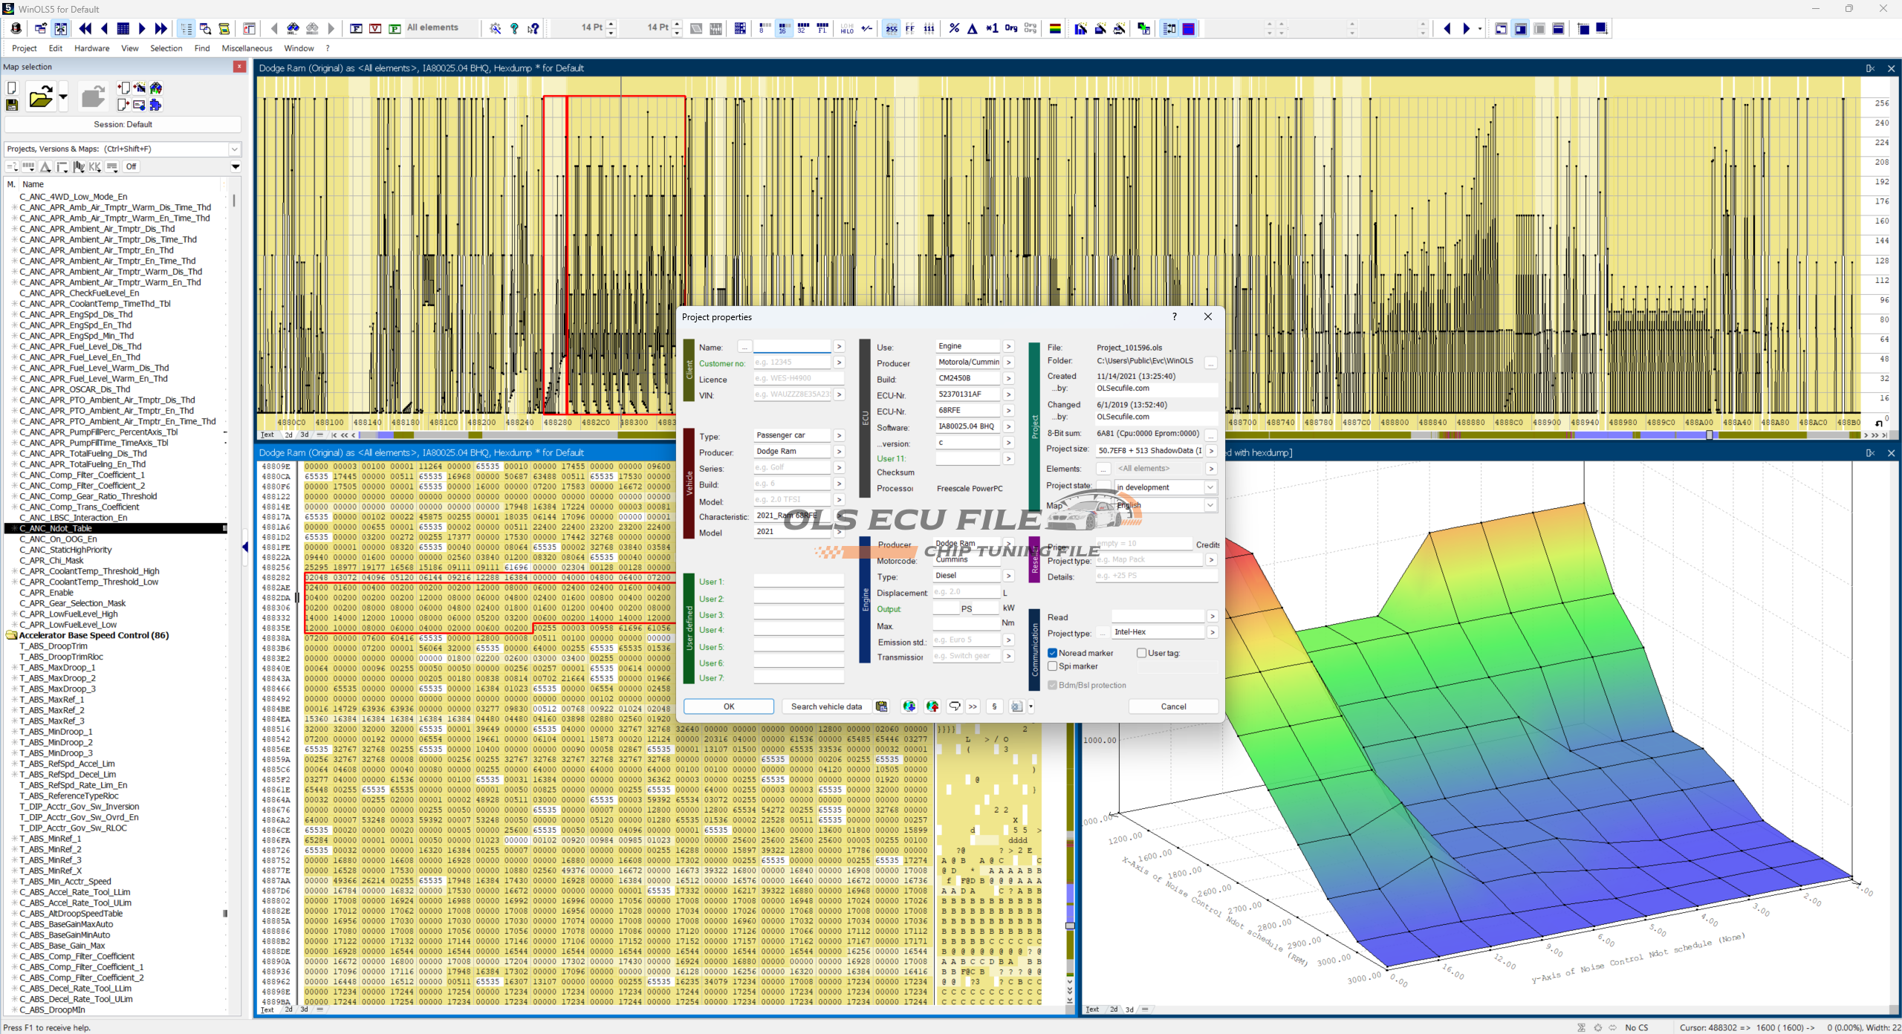Select the 16-bit display mode icon
Screen dimensions: 1902x1034
click(783, 28)
